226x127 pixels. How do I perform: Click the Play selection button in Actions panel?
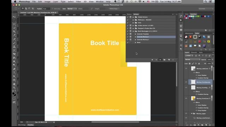pyautogui.click(x=160, y=60)
